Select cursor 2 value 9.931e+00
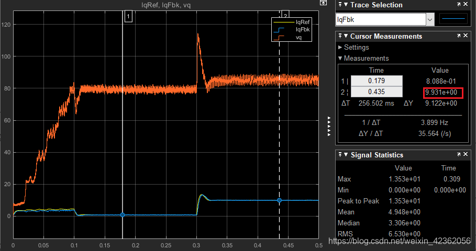The width and height of the screenshot is (476, 251). click(x=441, y=92)
